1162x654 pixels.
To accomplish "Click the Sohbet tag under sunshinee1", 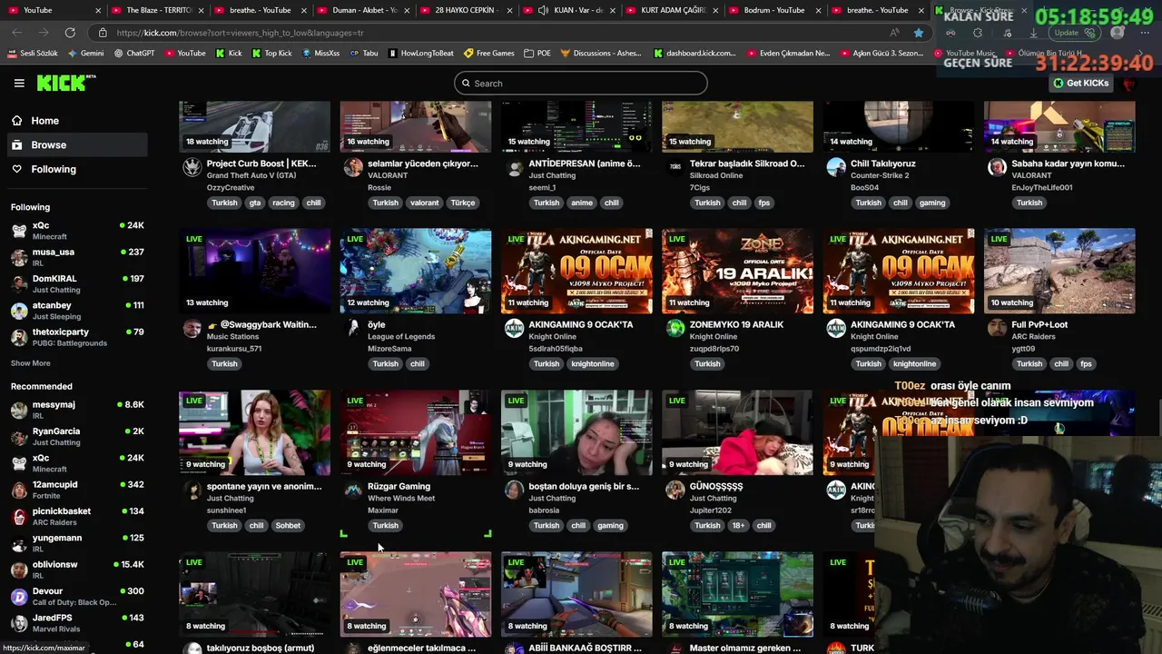I will click(x=288, y=526).
